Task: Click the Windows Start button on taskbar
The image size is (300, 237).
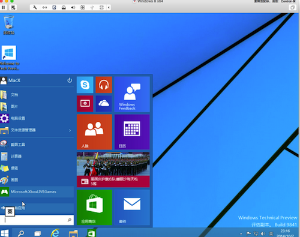Action: (x=4, y=233)
